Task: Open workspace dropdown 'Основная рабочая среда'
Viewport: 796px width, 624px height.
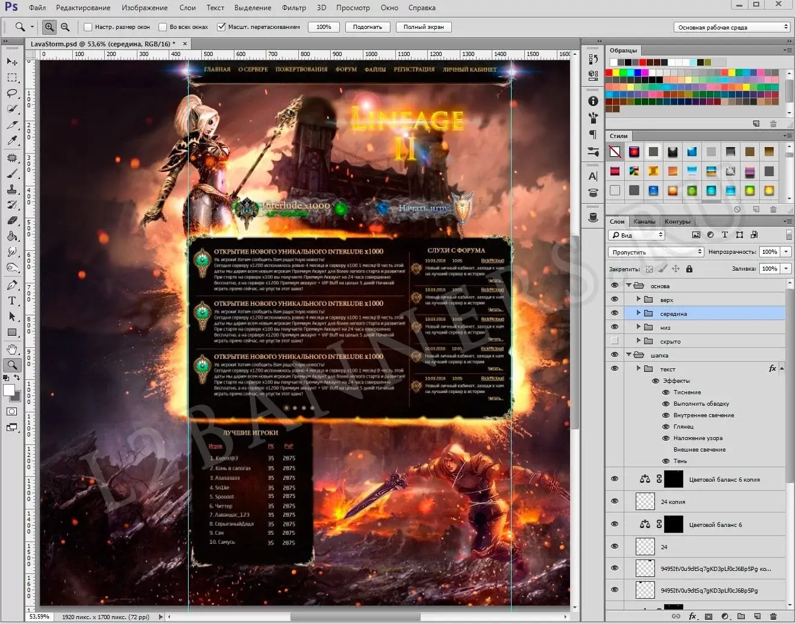Action: coord(732,27)
